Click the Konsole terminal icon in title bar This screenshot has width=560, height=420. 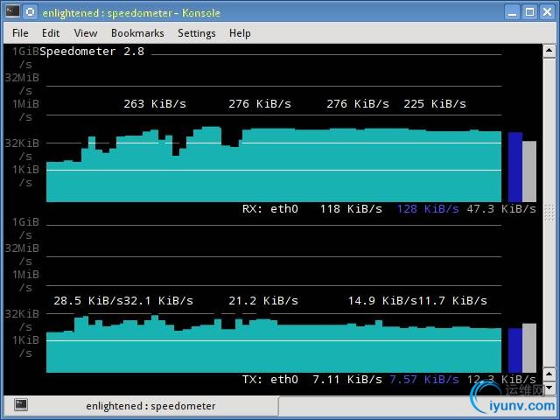(x=12, y=11)
